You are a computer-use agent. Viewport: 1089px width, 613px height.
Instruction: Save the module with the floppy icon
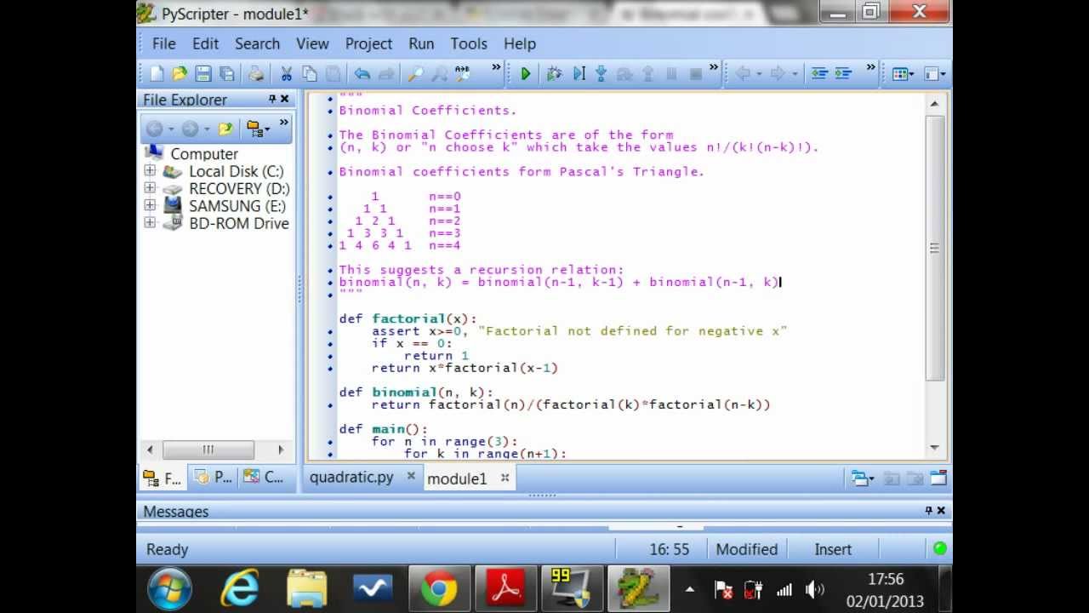pos(203,74)
